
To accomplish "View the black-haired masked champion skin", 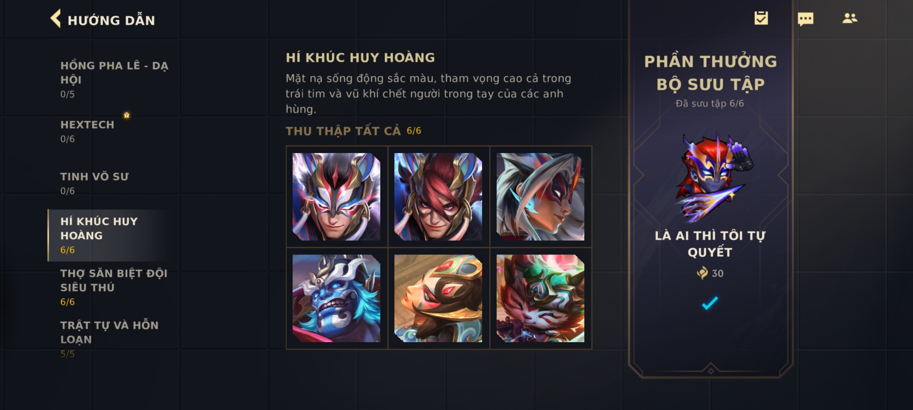I will [x=336, y=197].
